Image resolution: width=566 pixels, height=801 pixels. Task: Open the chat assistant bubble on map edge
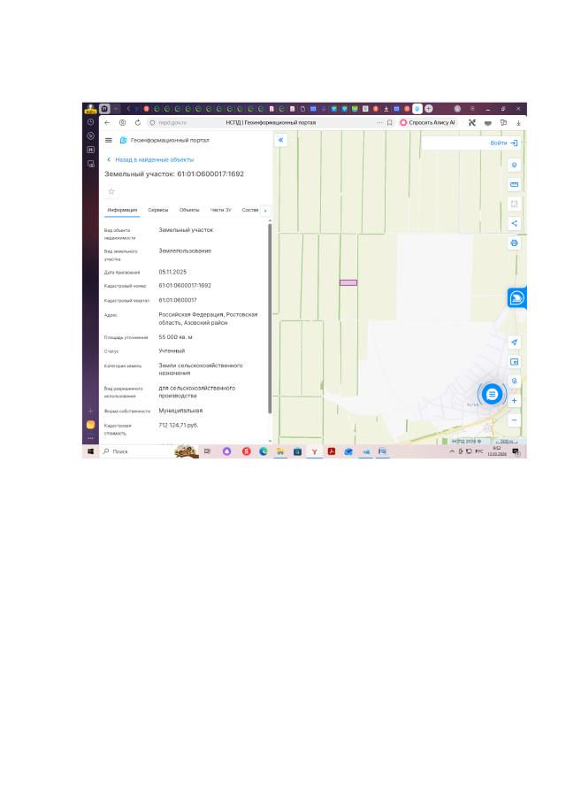point(516,297)
